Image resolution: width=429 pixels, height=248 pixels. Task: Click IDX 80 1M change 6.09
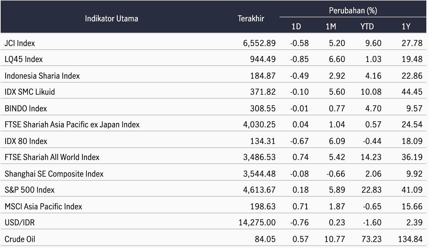click(337, 141)
